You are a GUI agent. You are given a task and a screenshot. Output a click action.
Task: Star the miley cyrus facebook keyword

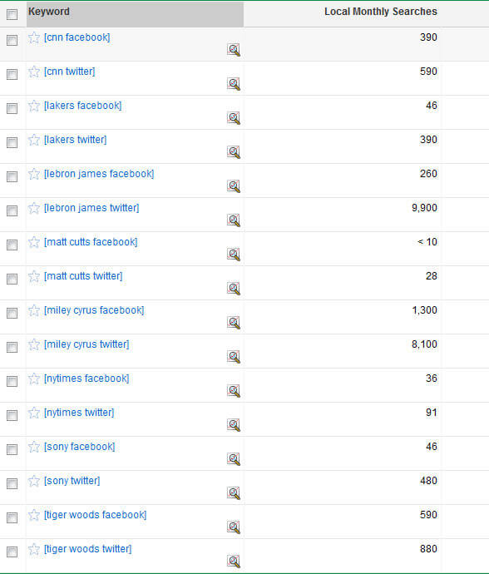(33, 310)
